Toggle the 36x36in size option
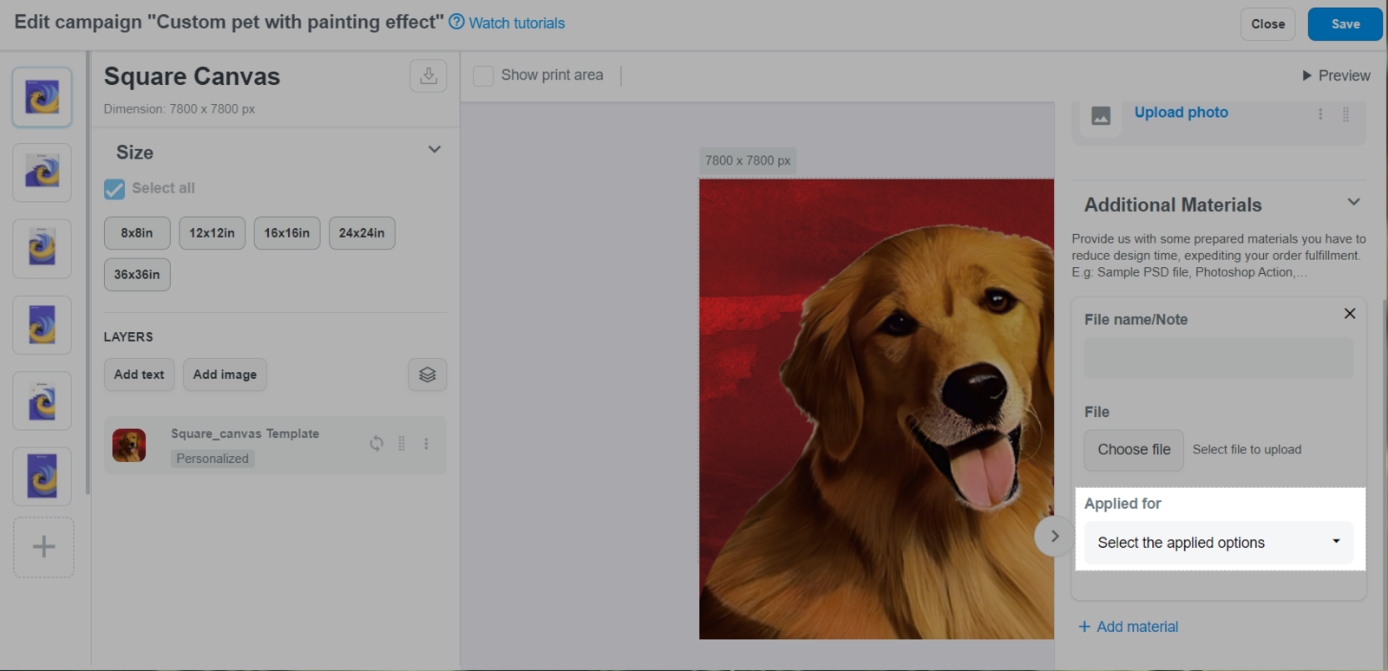This screenshot has height=671, width=1388. (137, 275)
